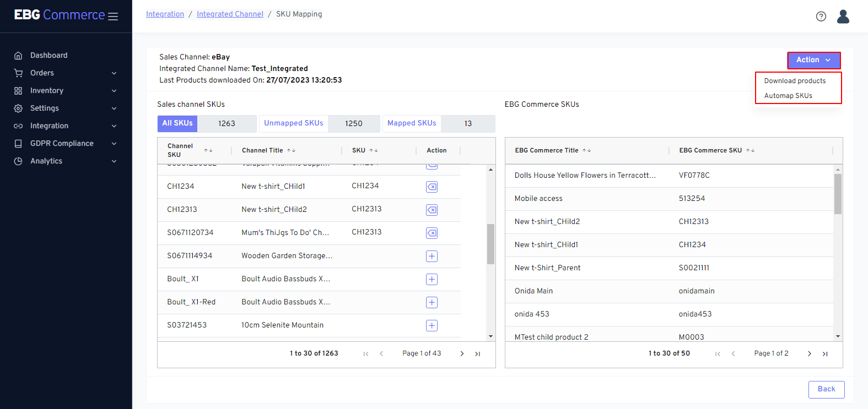Viewport: 868px width, 409px height.
Task: Click the plus icon for Boult_ X1
Action: (432, 280)
